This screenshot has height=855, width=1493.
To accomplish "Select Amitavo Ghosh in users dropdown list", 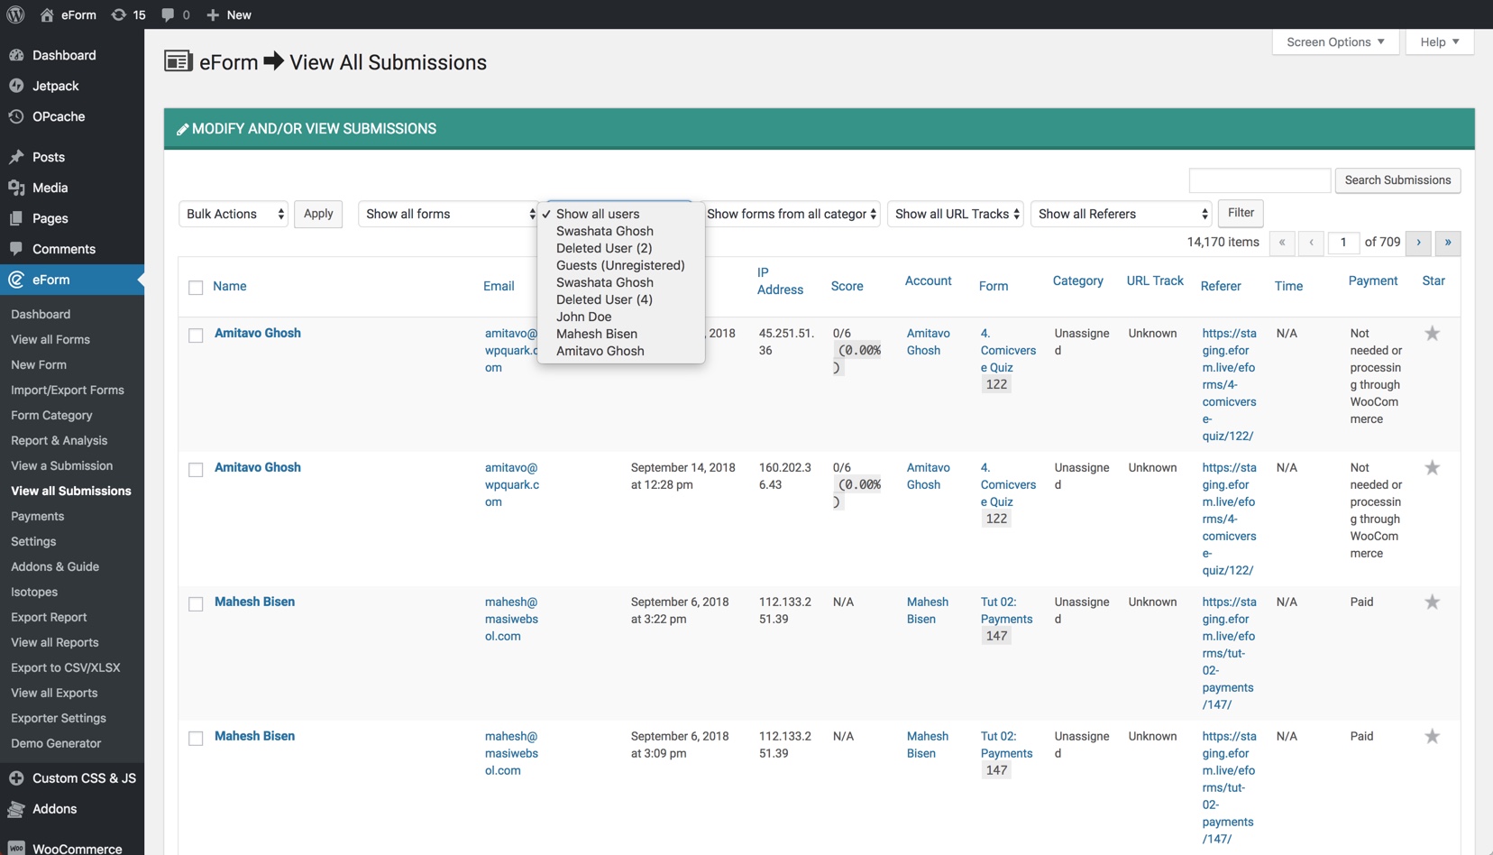I will point(620,351).
